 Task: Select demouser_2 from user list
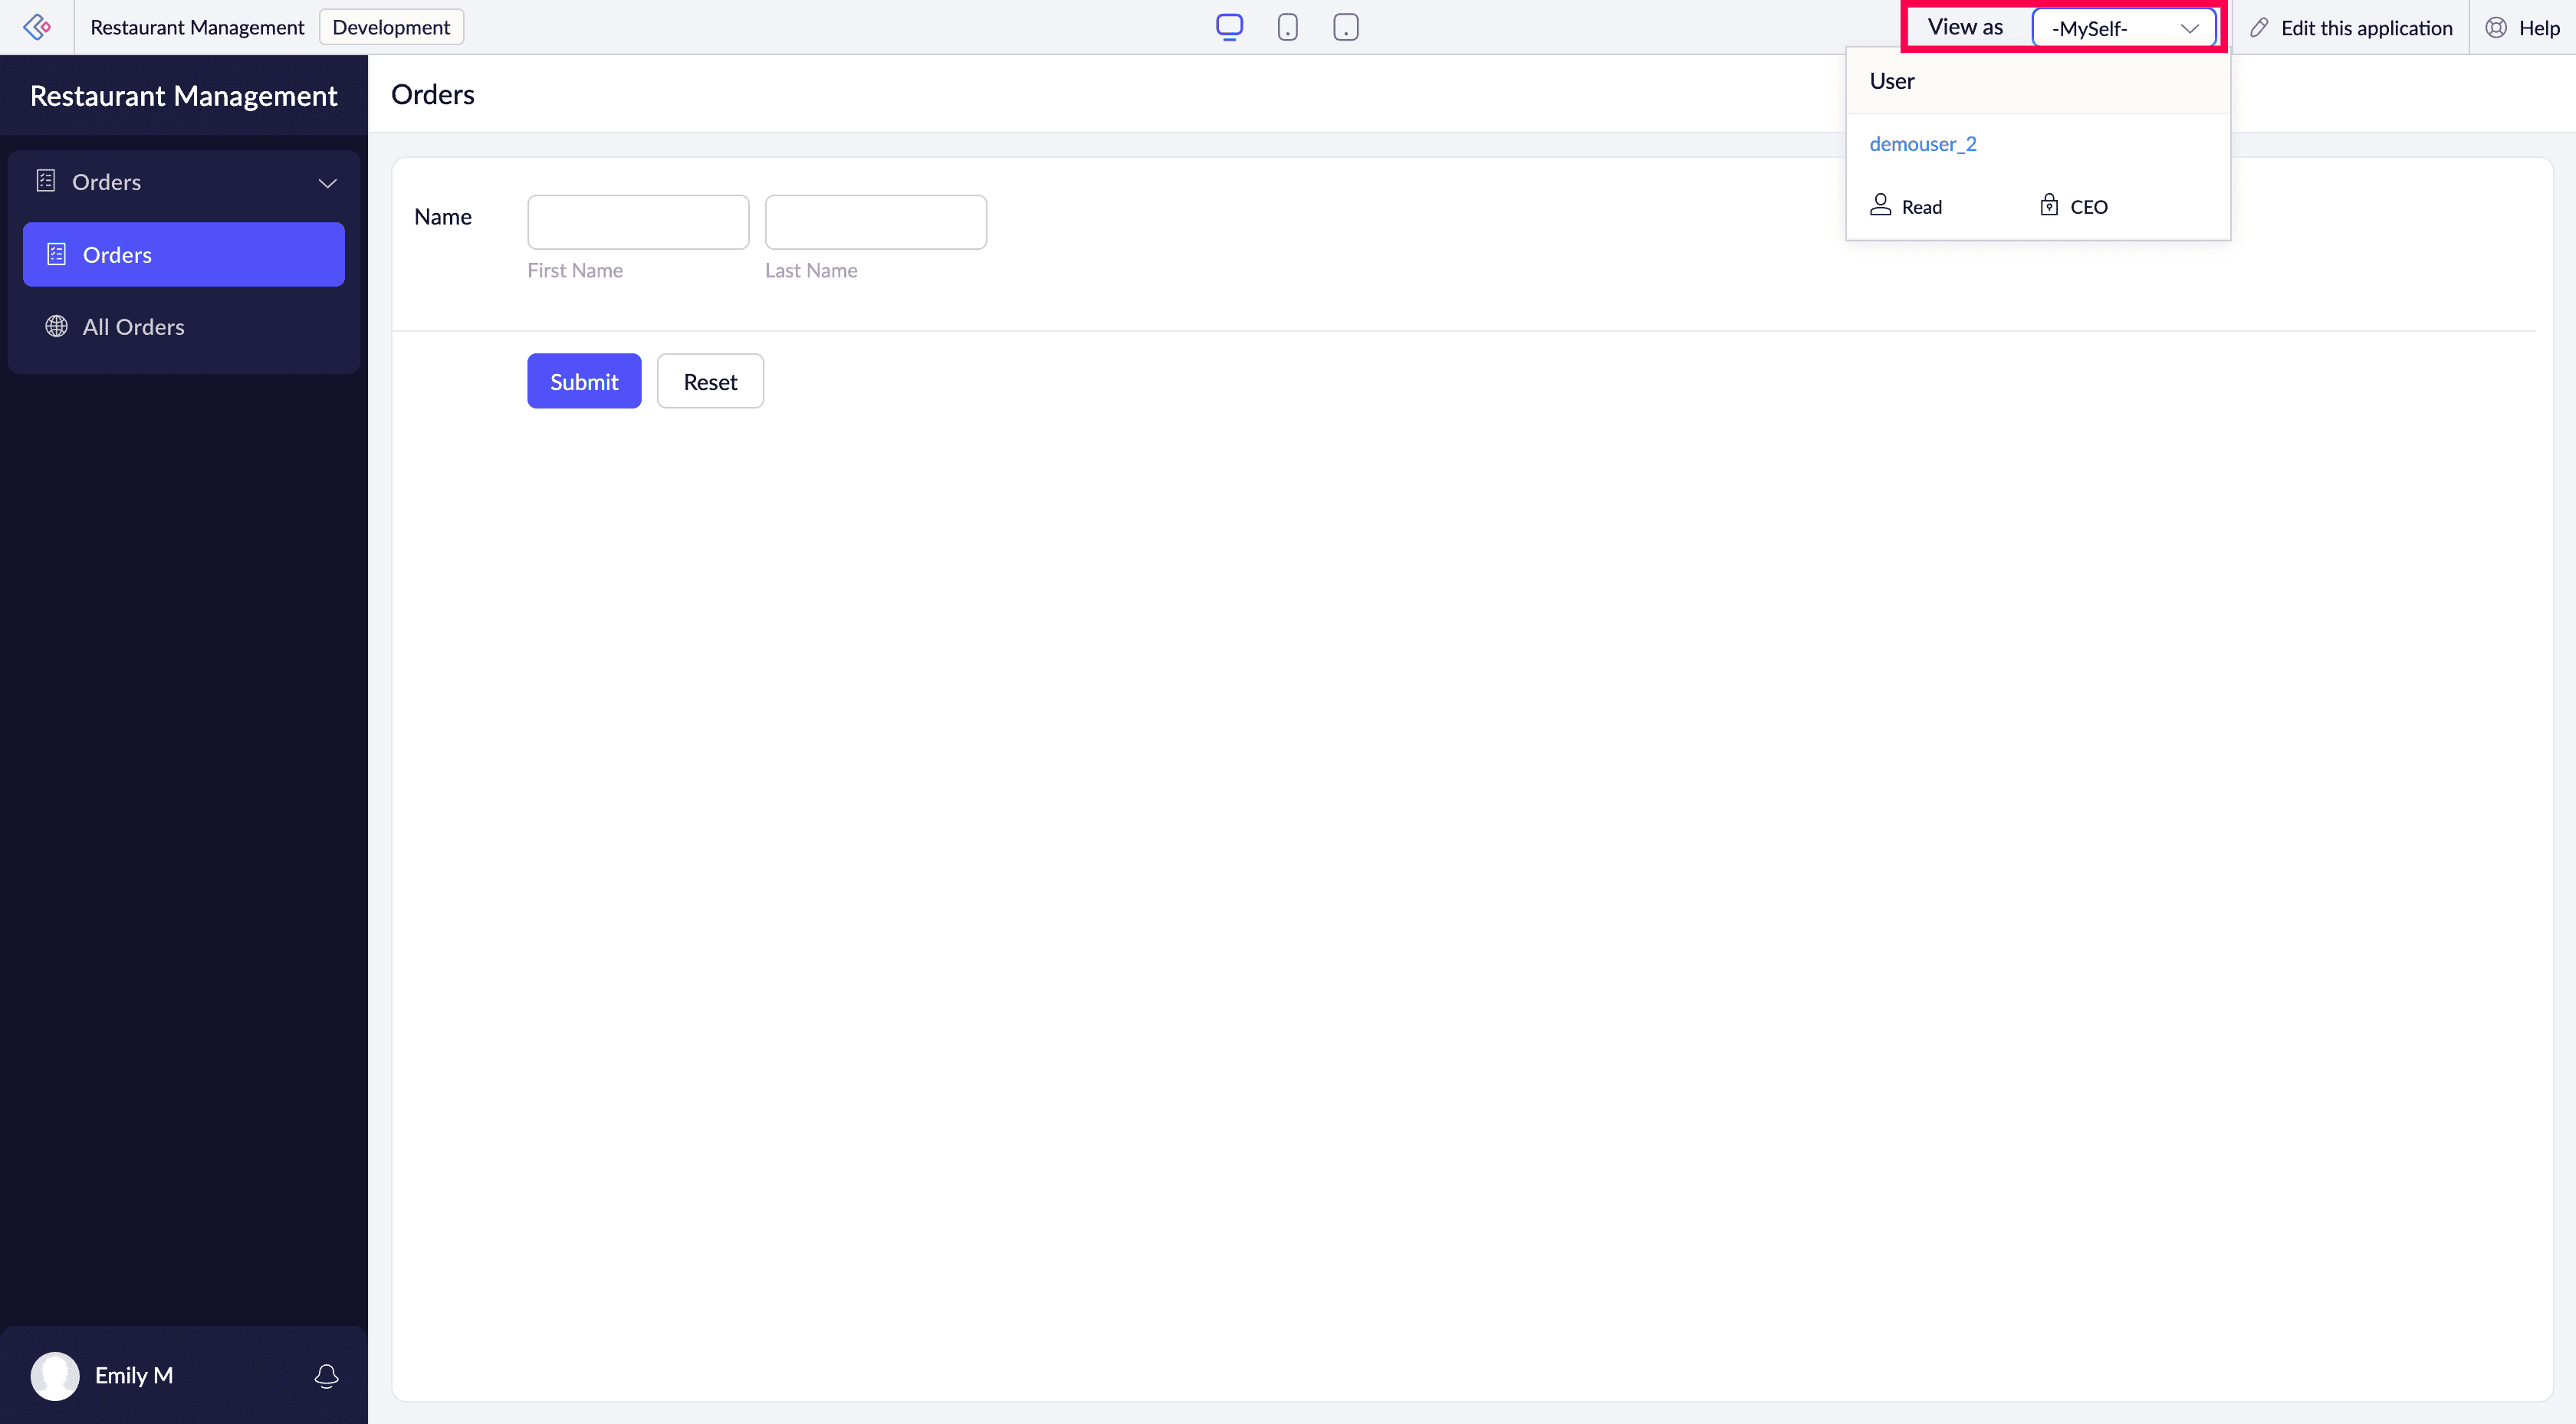(x=1922, y=144)
